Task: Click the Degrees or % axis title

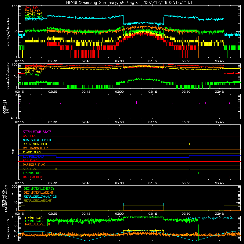Action: [8, 228]
